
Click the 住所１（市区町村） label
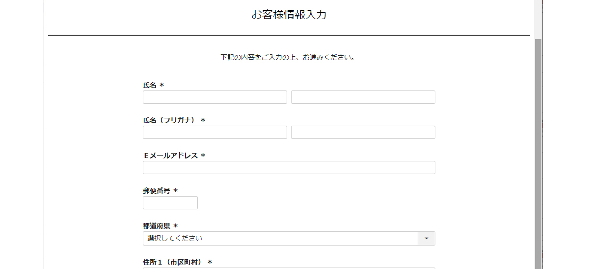[173, 263]
